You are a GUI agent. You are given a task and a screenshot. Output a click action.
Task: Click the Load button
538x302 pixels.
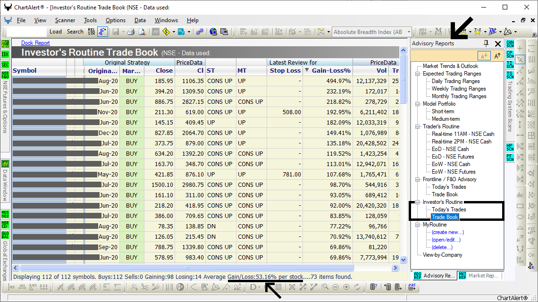coord(56,32)
